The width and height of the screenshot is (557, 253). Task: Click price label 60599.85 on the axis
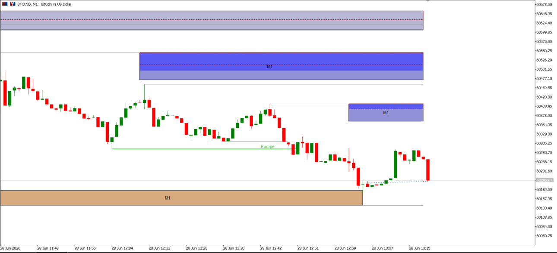point(544,32)
